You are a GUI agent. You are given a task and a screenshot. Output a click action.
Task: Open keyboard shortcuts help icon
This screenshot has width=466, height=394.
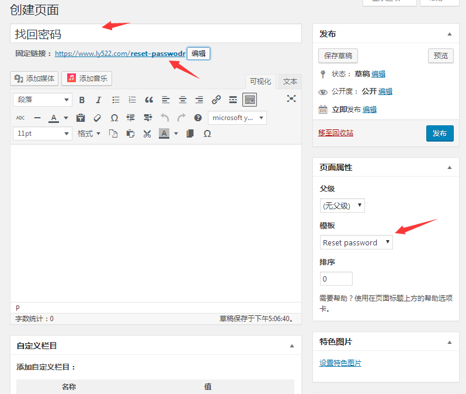click(198, 118)
